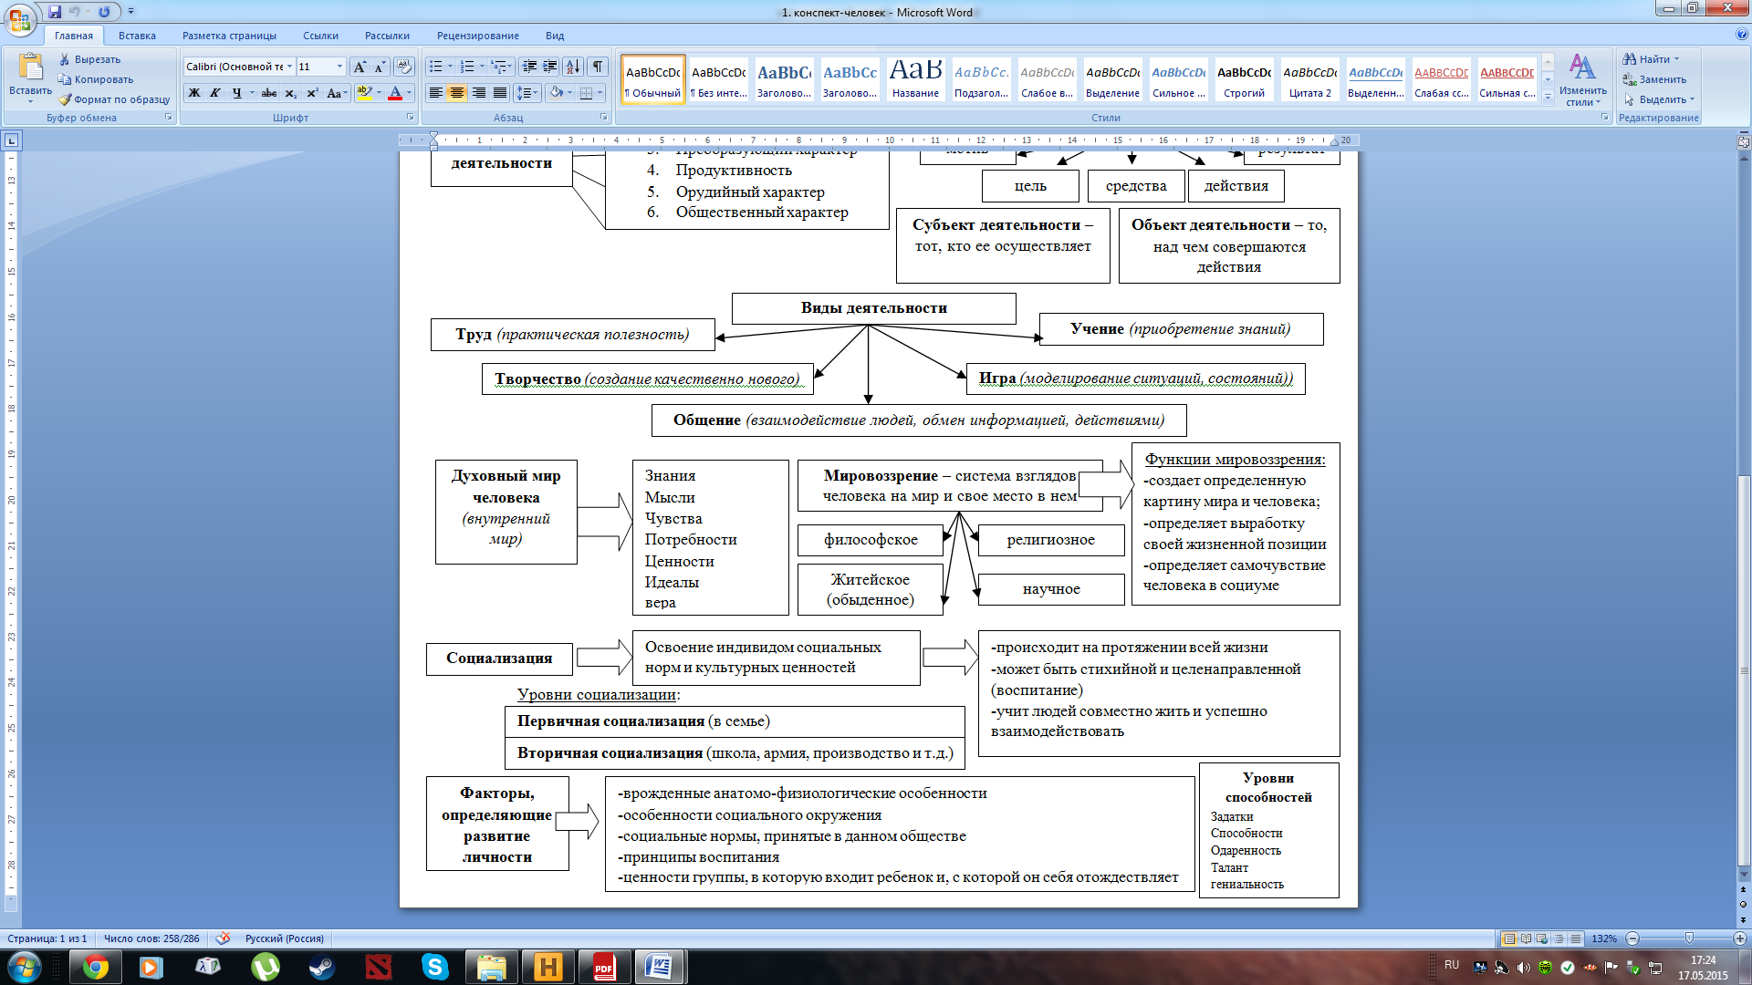The height and width of the screenshot is (985, 1752).
Task: Click Заменить (Replace)
Action: (1654, 79)
